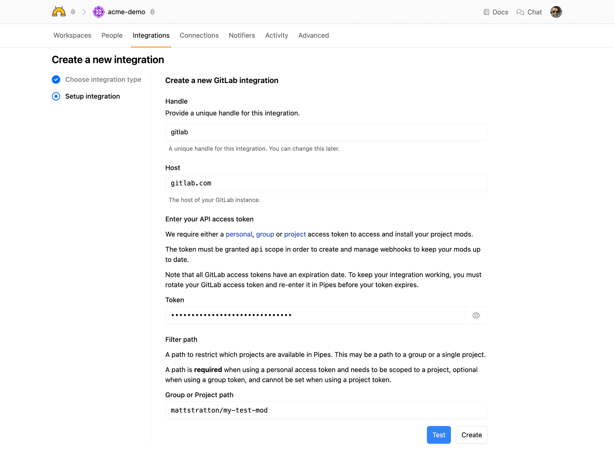
Task: Open the Advanced tab
Action: [x=314, y=35]
